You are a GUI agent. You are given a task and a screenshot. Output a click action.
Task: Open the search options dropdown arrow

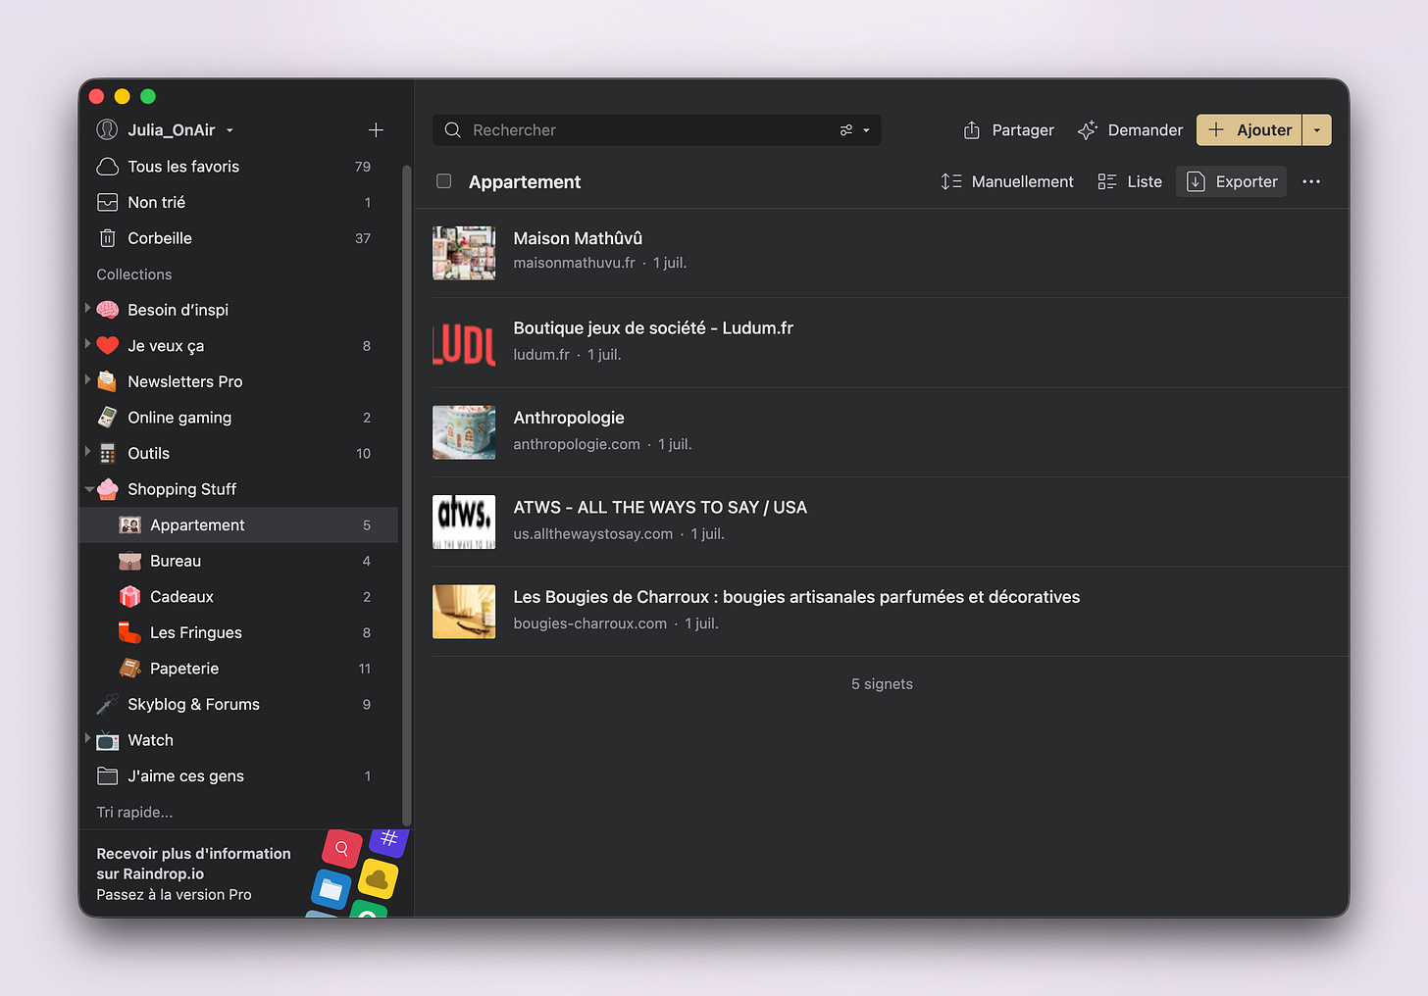coord(866,130)
